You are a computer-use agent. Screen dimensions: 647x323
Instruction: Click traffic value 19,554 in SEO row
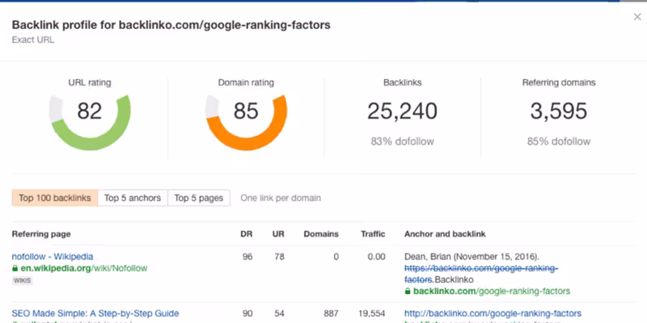pos(372,313)
